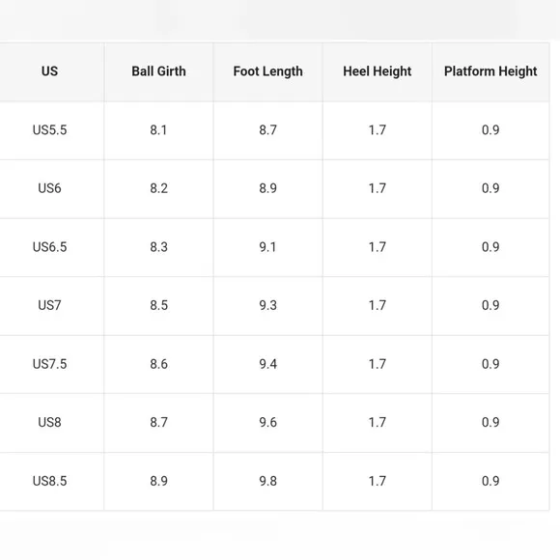Select the 9.8 foot length value

point(267,481)
